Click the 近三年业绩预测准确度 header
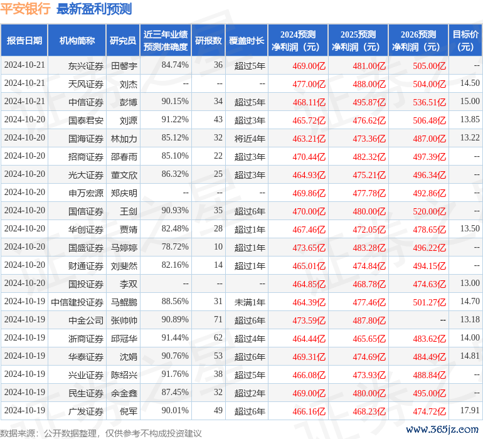This screenshot has width=483, height=439. click(166, 41)
